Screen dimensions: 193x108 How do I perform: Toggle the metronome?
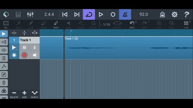(125, 14)
